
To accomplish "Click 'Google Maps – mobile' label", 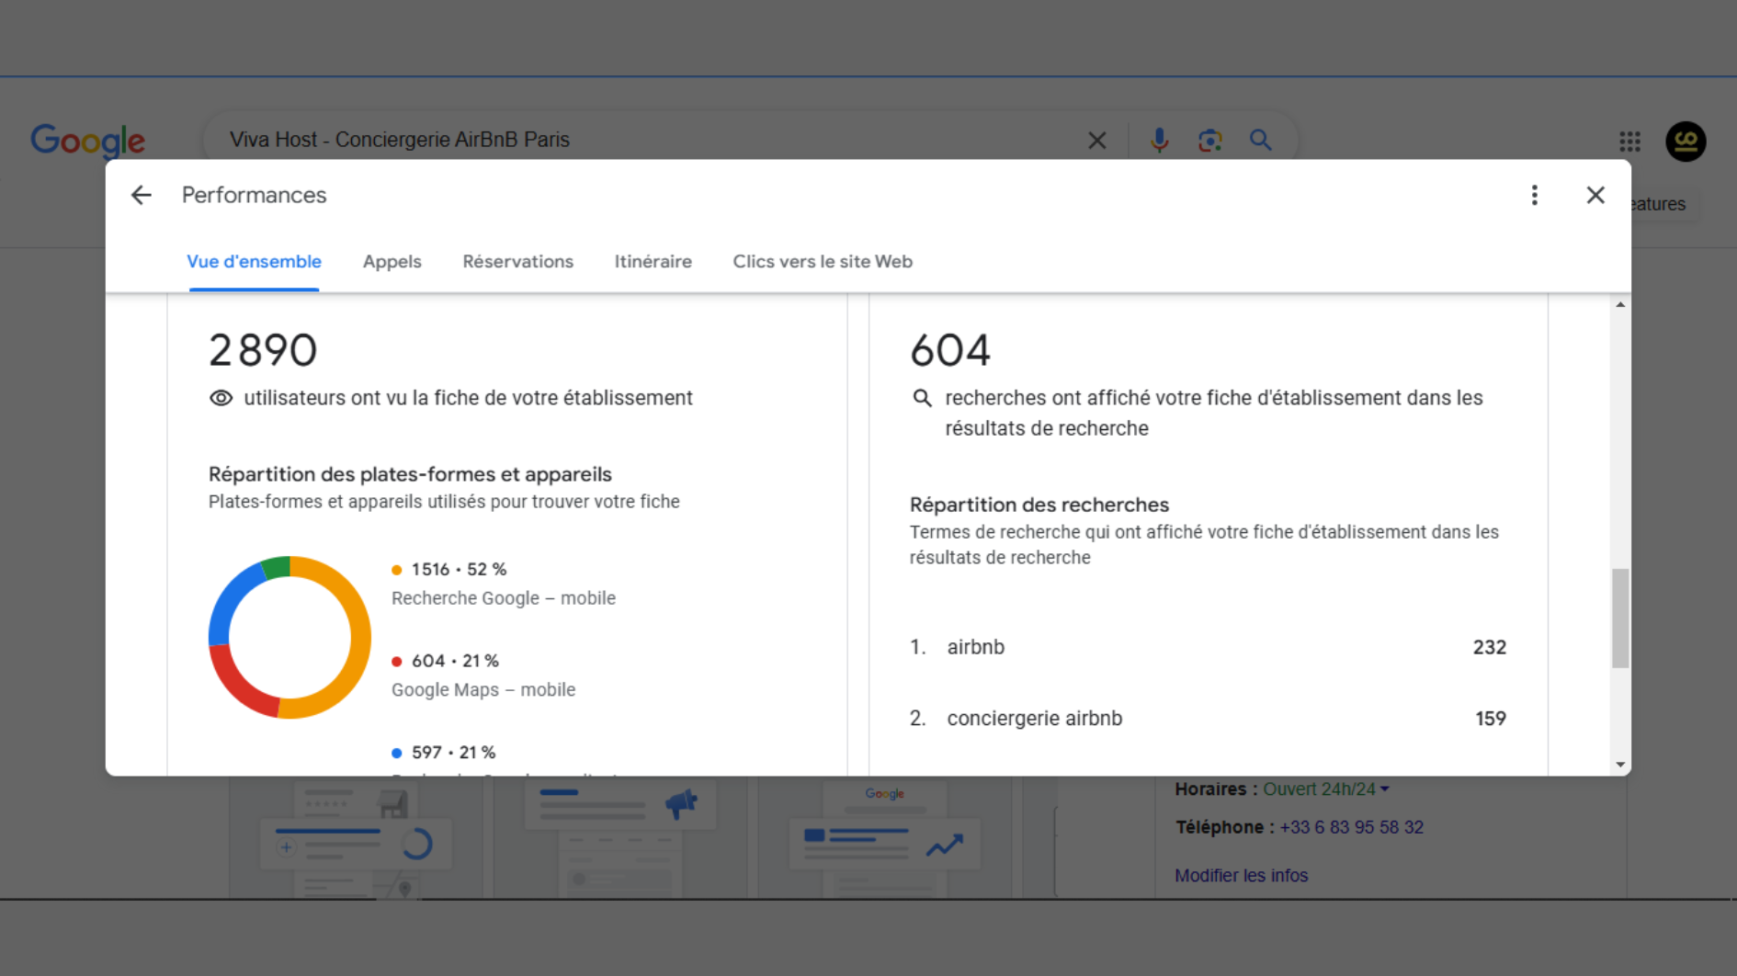I will [x=483, y=690].
